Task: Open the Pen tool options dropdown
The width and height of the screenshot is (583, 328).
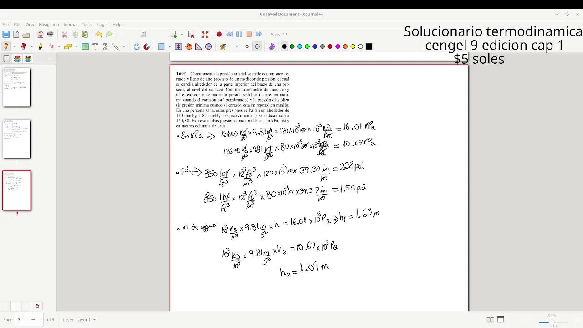Action: coord(15,46)
